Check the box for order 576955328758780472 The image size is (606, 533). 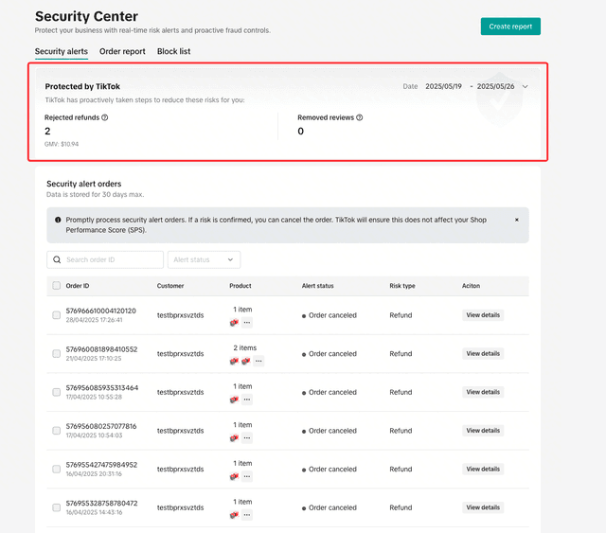point(57,507)
